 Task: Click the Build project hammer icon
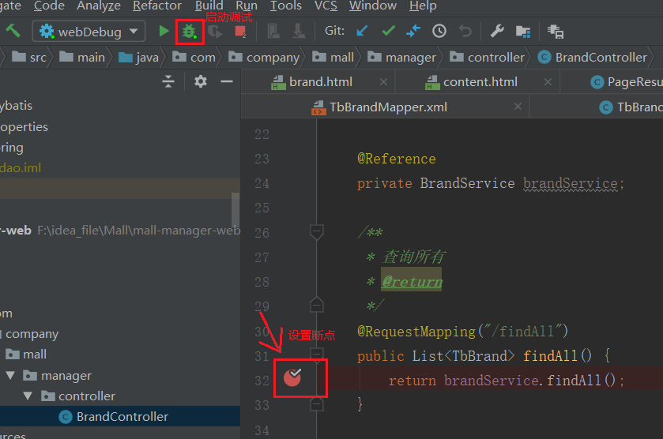coord(13,31)
